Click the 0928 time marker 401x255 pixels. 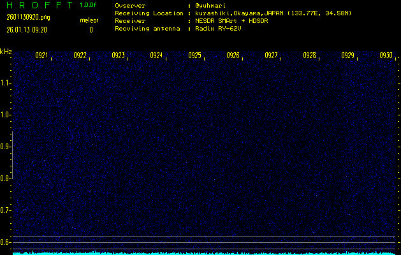click(x=310, y=55)
